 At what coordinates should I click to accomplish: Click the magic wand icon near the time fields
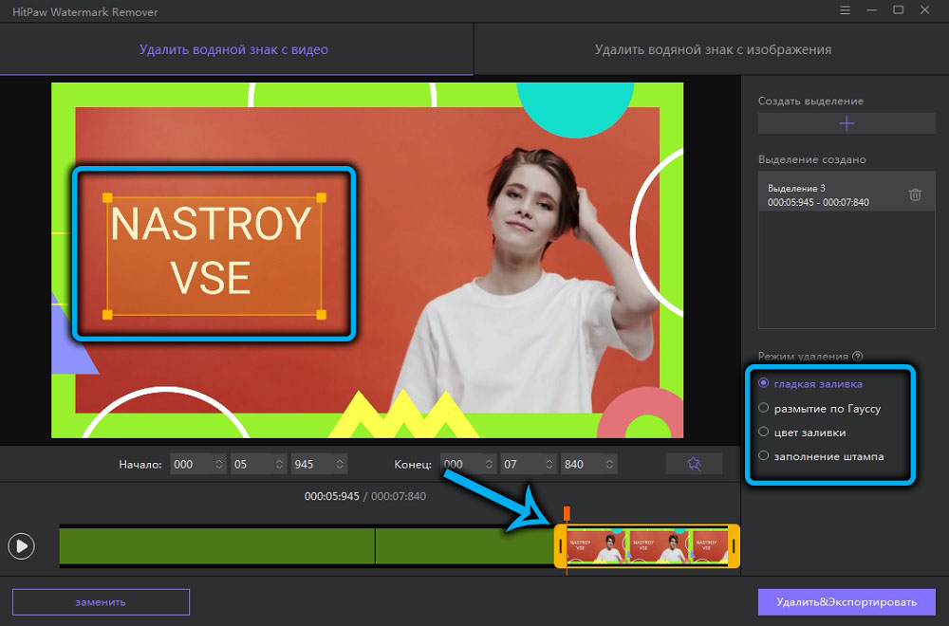(694, 464)
